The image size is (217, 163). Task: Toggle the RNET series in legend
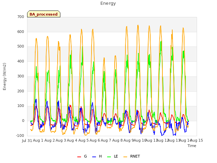(132, 156)
